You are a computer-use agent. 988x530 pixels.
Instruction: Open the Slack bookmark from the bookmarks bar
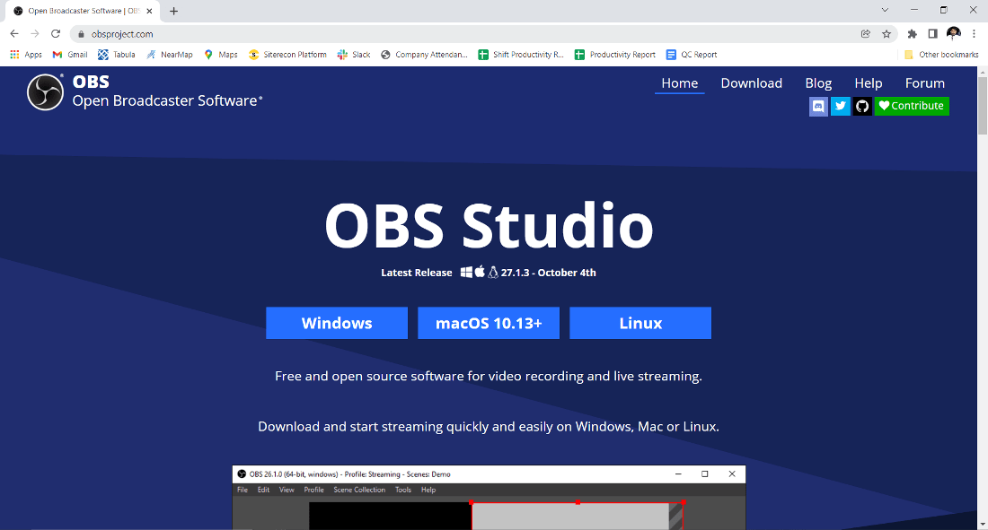(353, 54)
